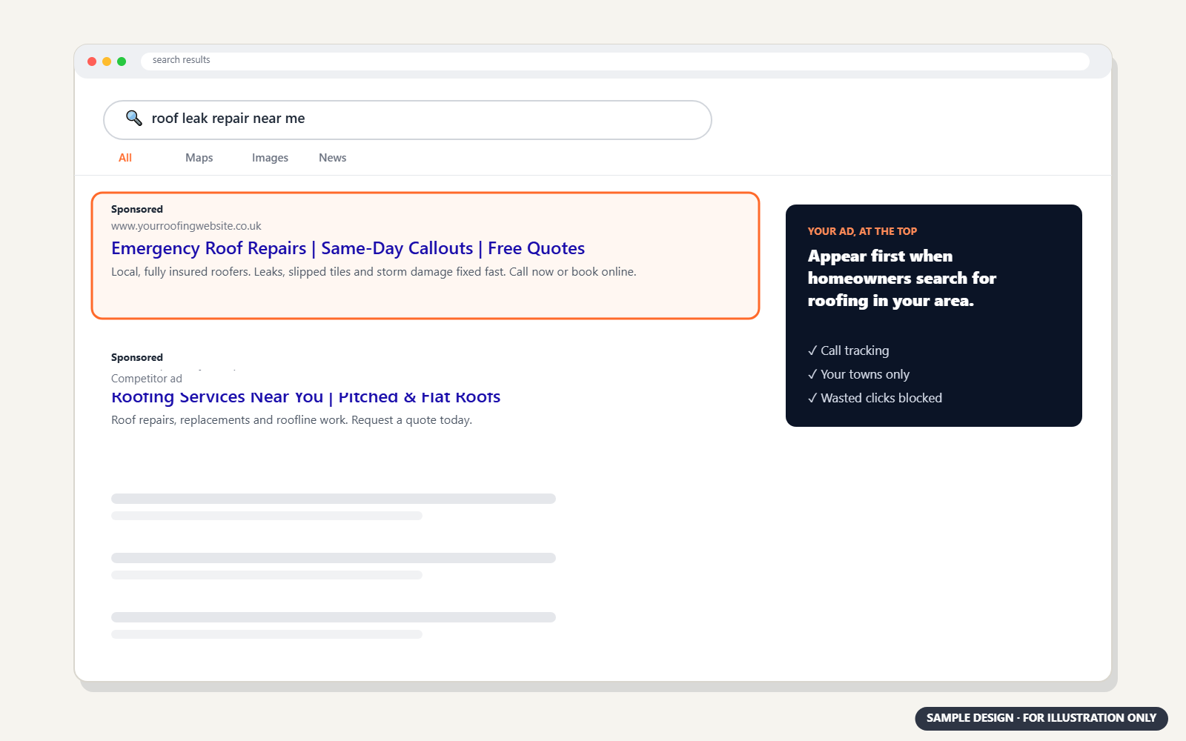This screenshot has width=1186, height=741.
Task: Select the All results tab
Action: point(125,158)
